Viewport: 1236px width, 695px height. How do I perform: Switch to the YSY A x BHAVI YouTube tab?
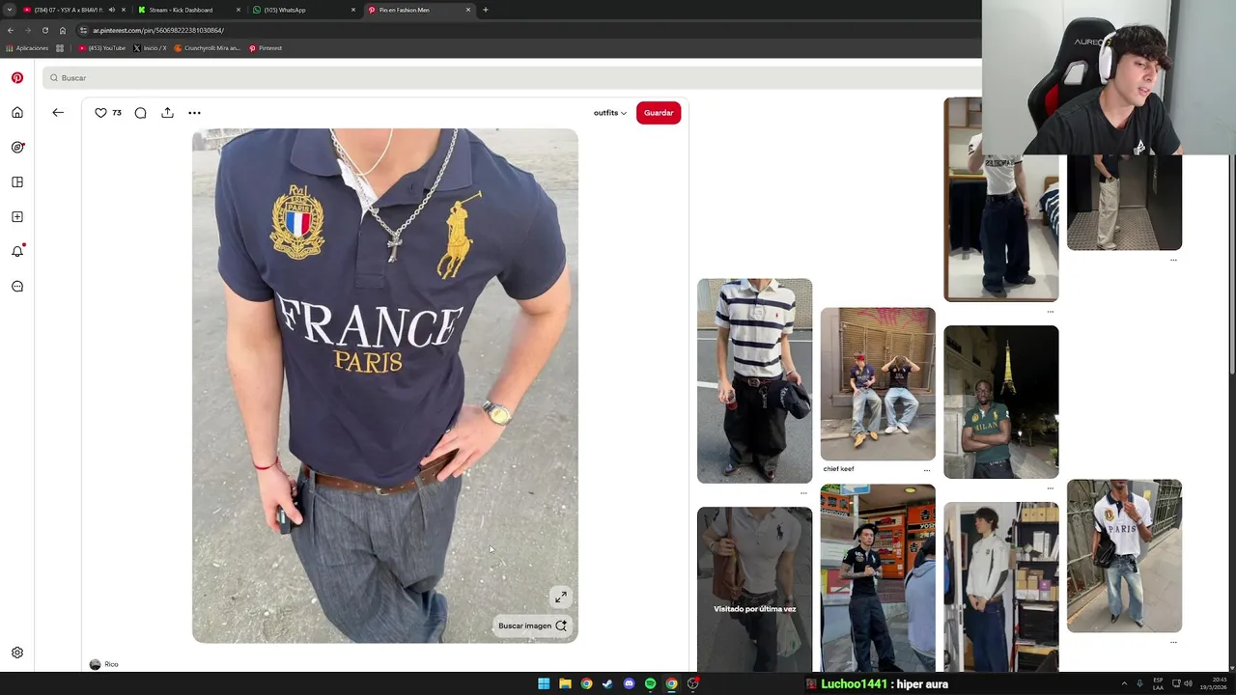click(x=68, y=10)
